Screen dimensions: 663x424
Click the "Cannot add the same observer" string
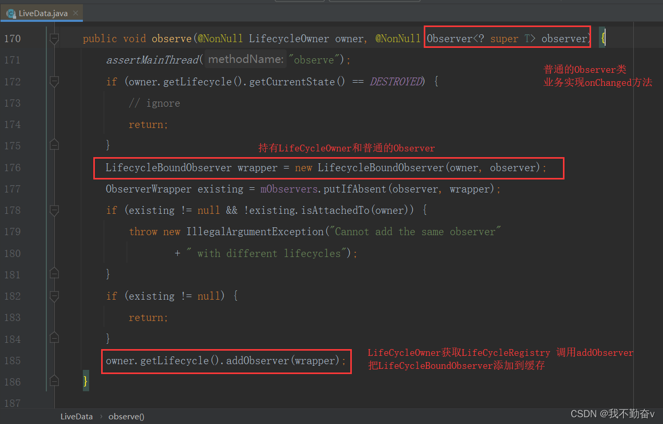click(x=414, y=232)
